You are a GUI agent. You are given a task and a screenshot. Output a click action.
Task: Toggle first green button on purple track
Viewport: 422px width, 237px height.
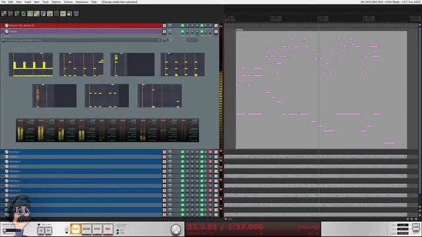tap(183, 32)
